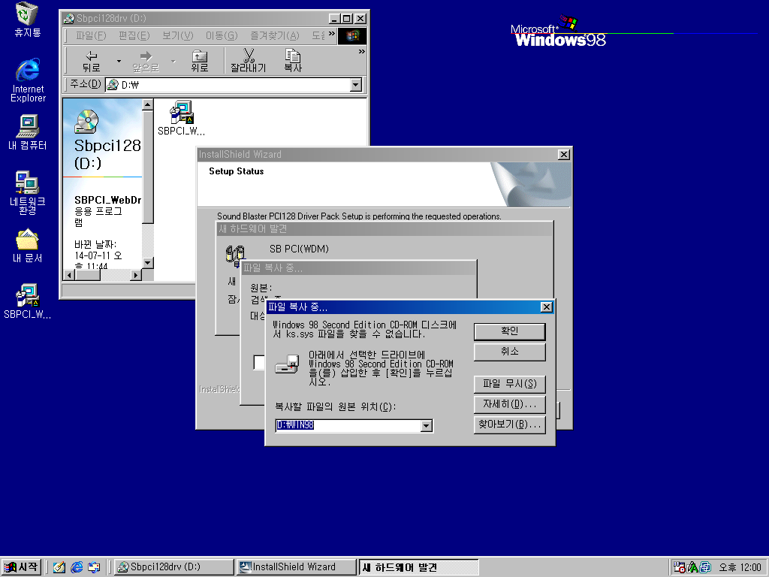Maximize the Sbpci128drv (D:) window
This screenshot has height=577, width=769.
347,19
